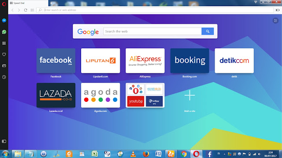Screen dimensions: 282x158
Task: Open Personal News in the sidebar
Action: pyautogui.click(x=4, y=66)
